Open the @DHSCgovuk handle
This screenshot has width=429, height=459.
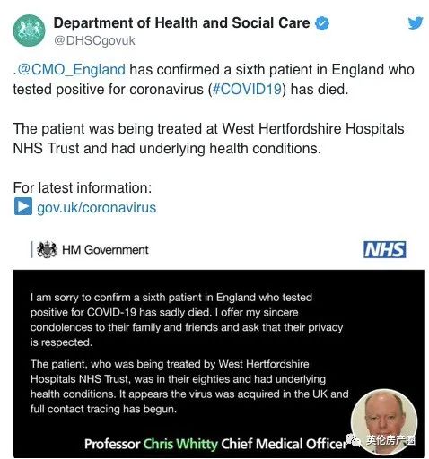(94, 40)
